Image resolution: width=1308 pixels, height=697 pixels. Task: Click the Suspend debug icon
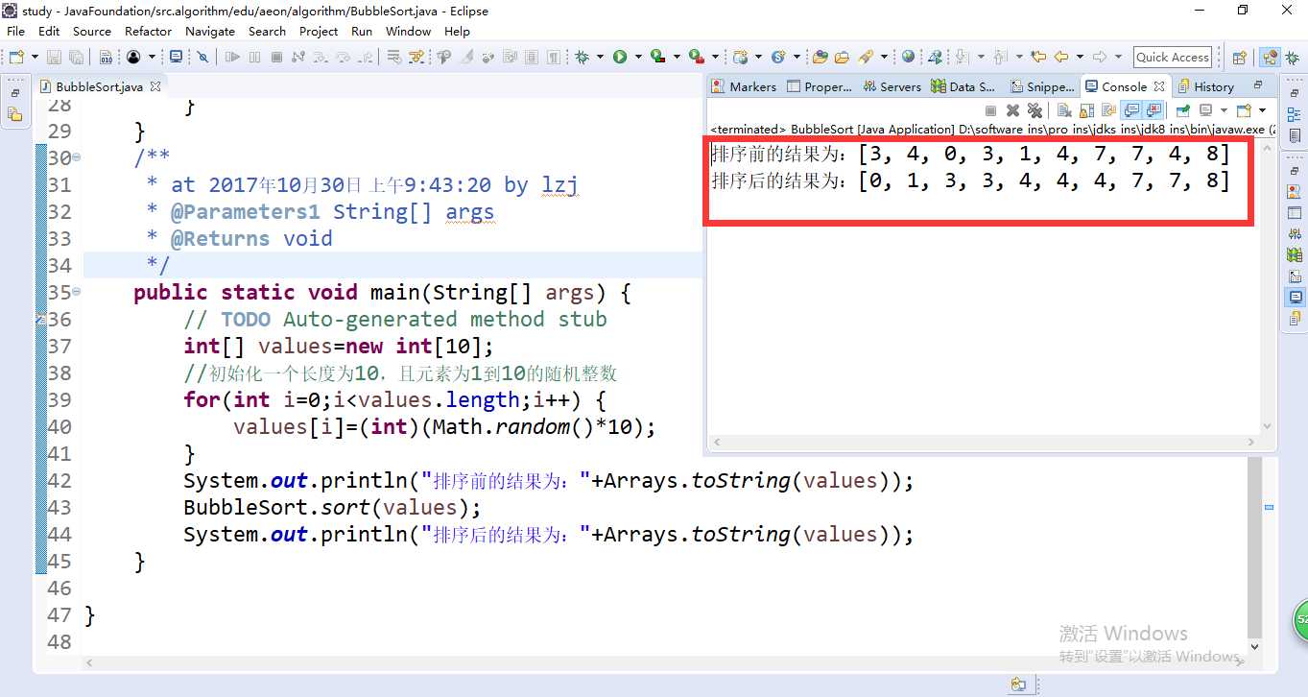tap(254, 58)
